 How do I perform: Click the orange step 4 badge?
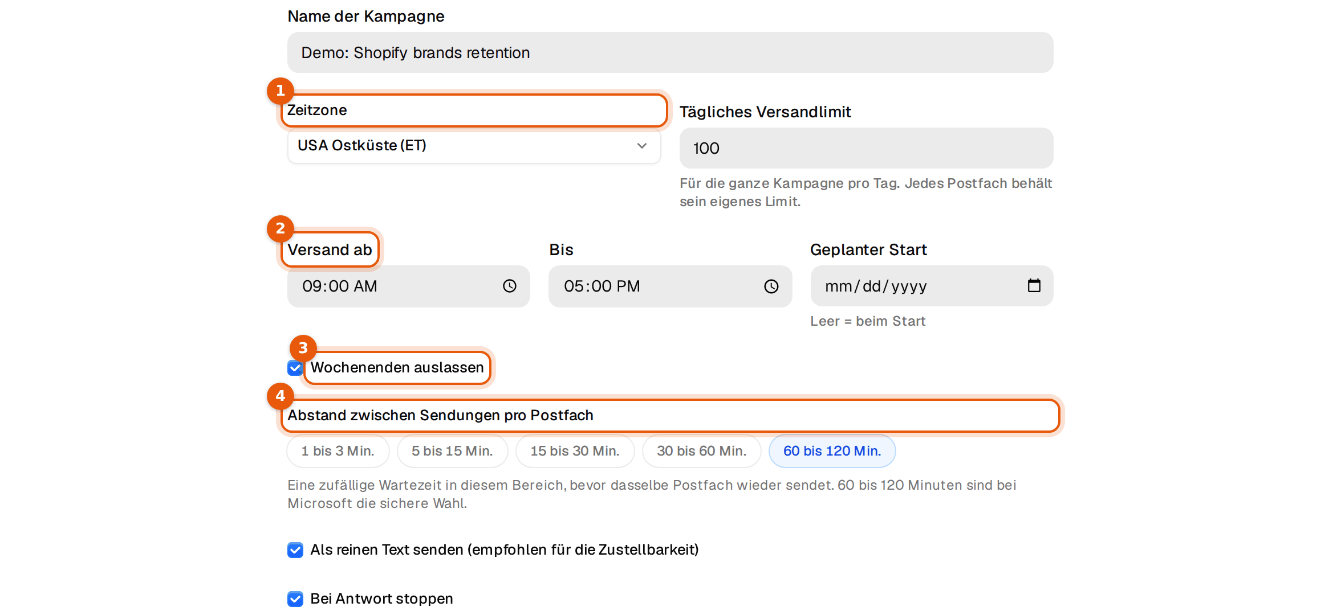tap(281, 396)
